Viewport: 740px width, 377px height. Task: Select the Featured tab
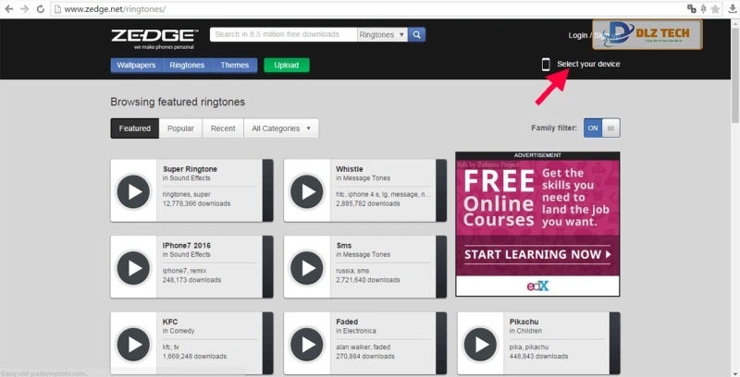point(135,128)
